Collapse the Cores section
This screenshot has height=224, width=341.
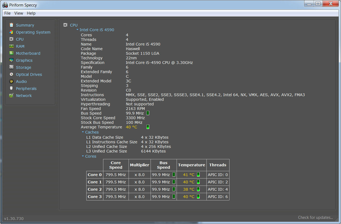[83, 156]
